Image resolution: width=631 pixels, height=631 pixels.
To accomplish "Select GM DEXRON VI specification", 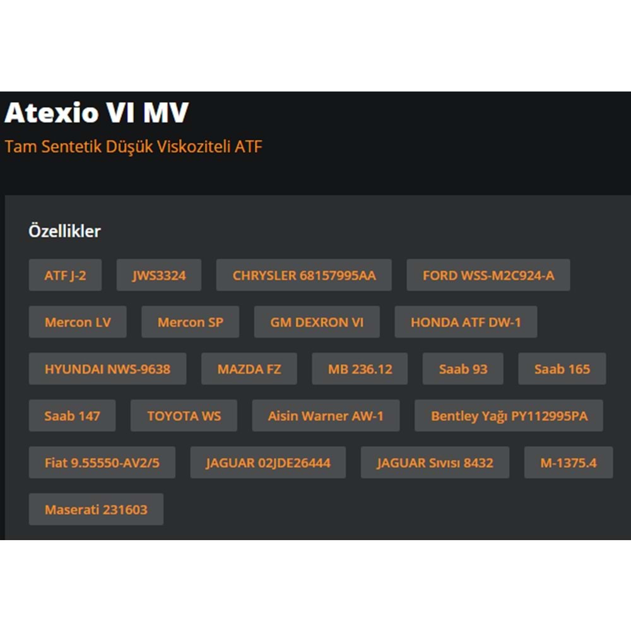I will point(317,322).
